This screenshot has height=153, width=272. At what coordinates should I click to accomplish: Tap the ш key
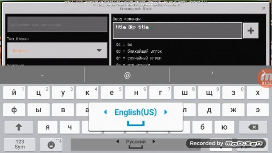coord(185,93)
